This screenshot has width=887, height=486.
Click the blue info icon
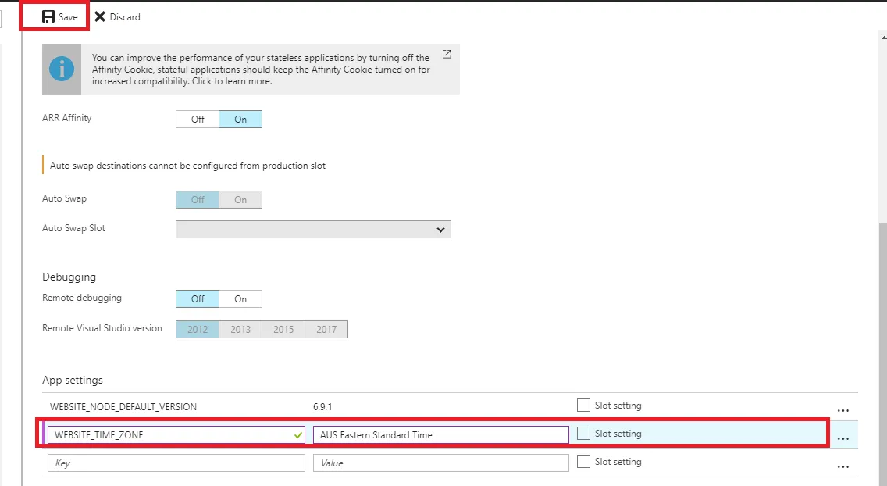point(62,69)
